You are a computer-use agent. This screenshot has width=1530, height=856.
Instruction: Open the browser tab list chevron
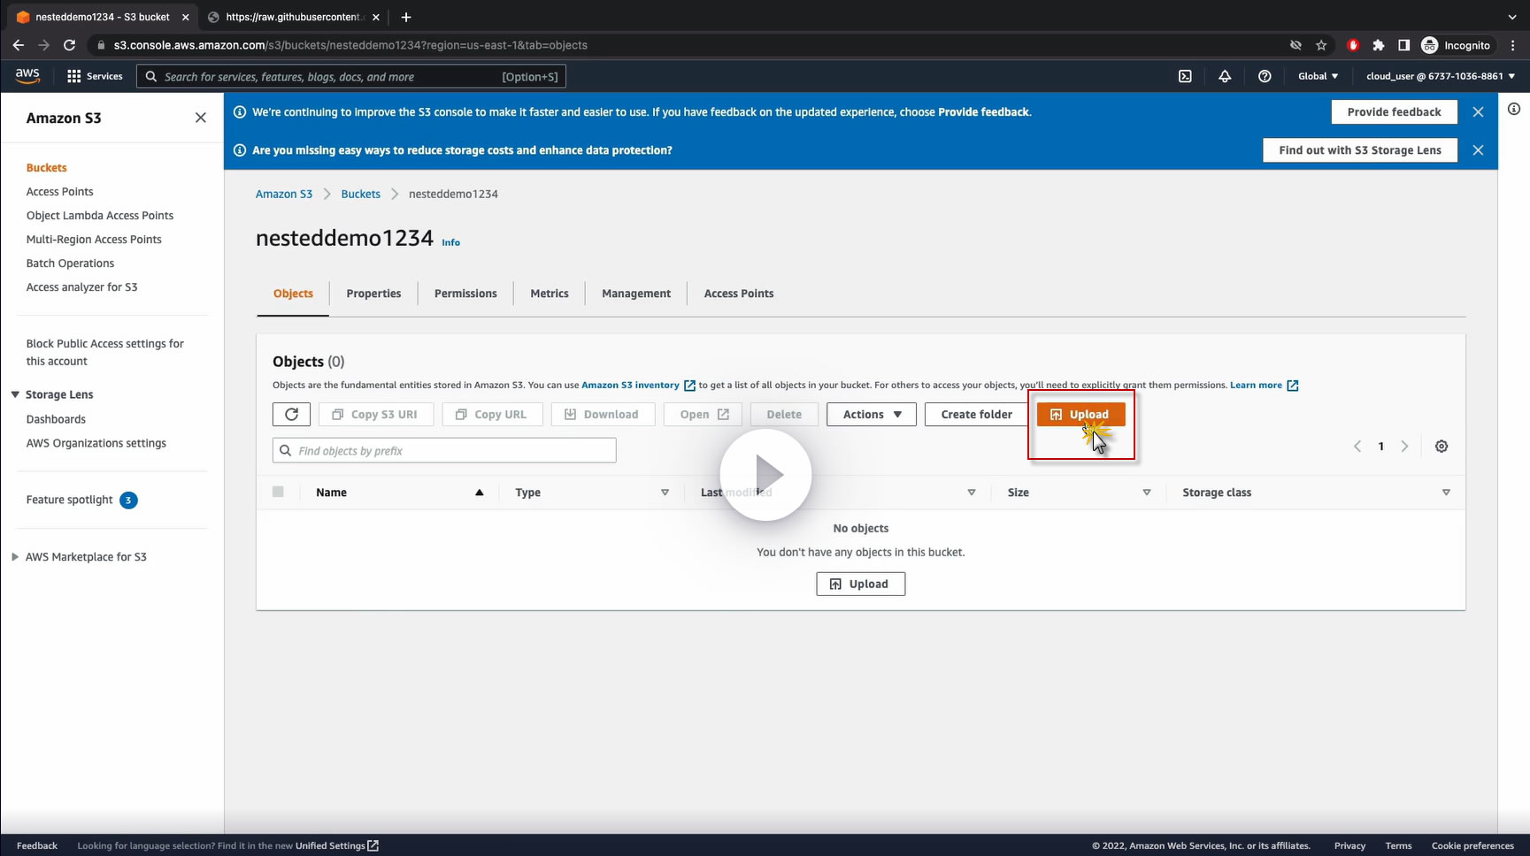1512,17
